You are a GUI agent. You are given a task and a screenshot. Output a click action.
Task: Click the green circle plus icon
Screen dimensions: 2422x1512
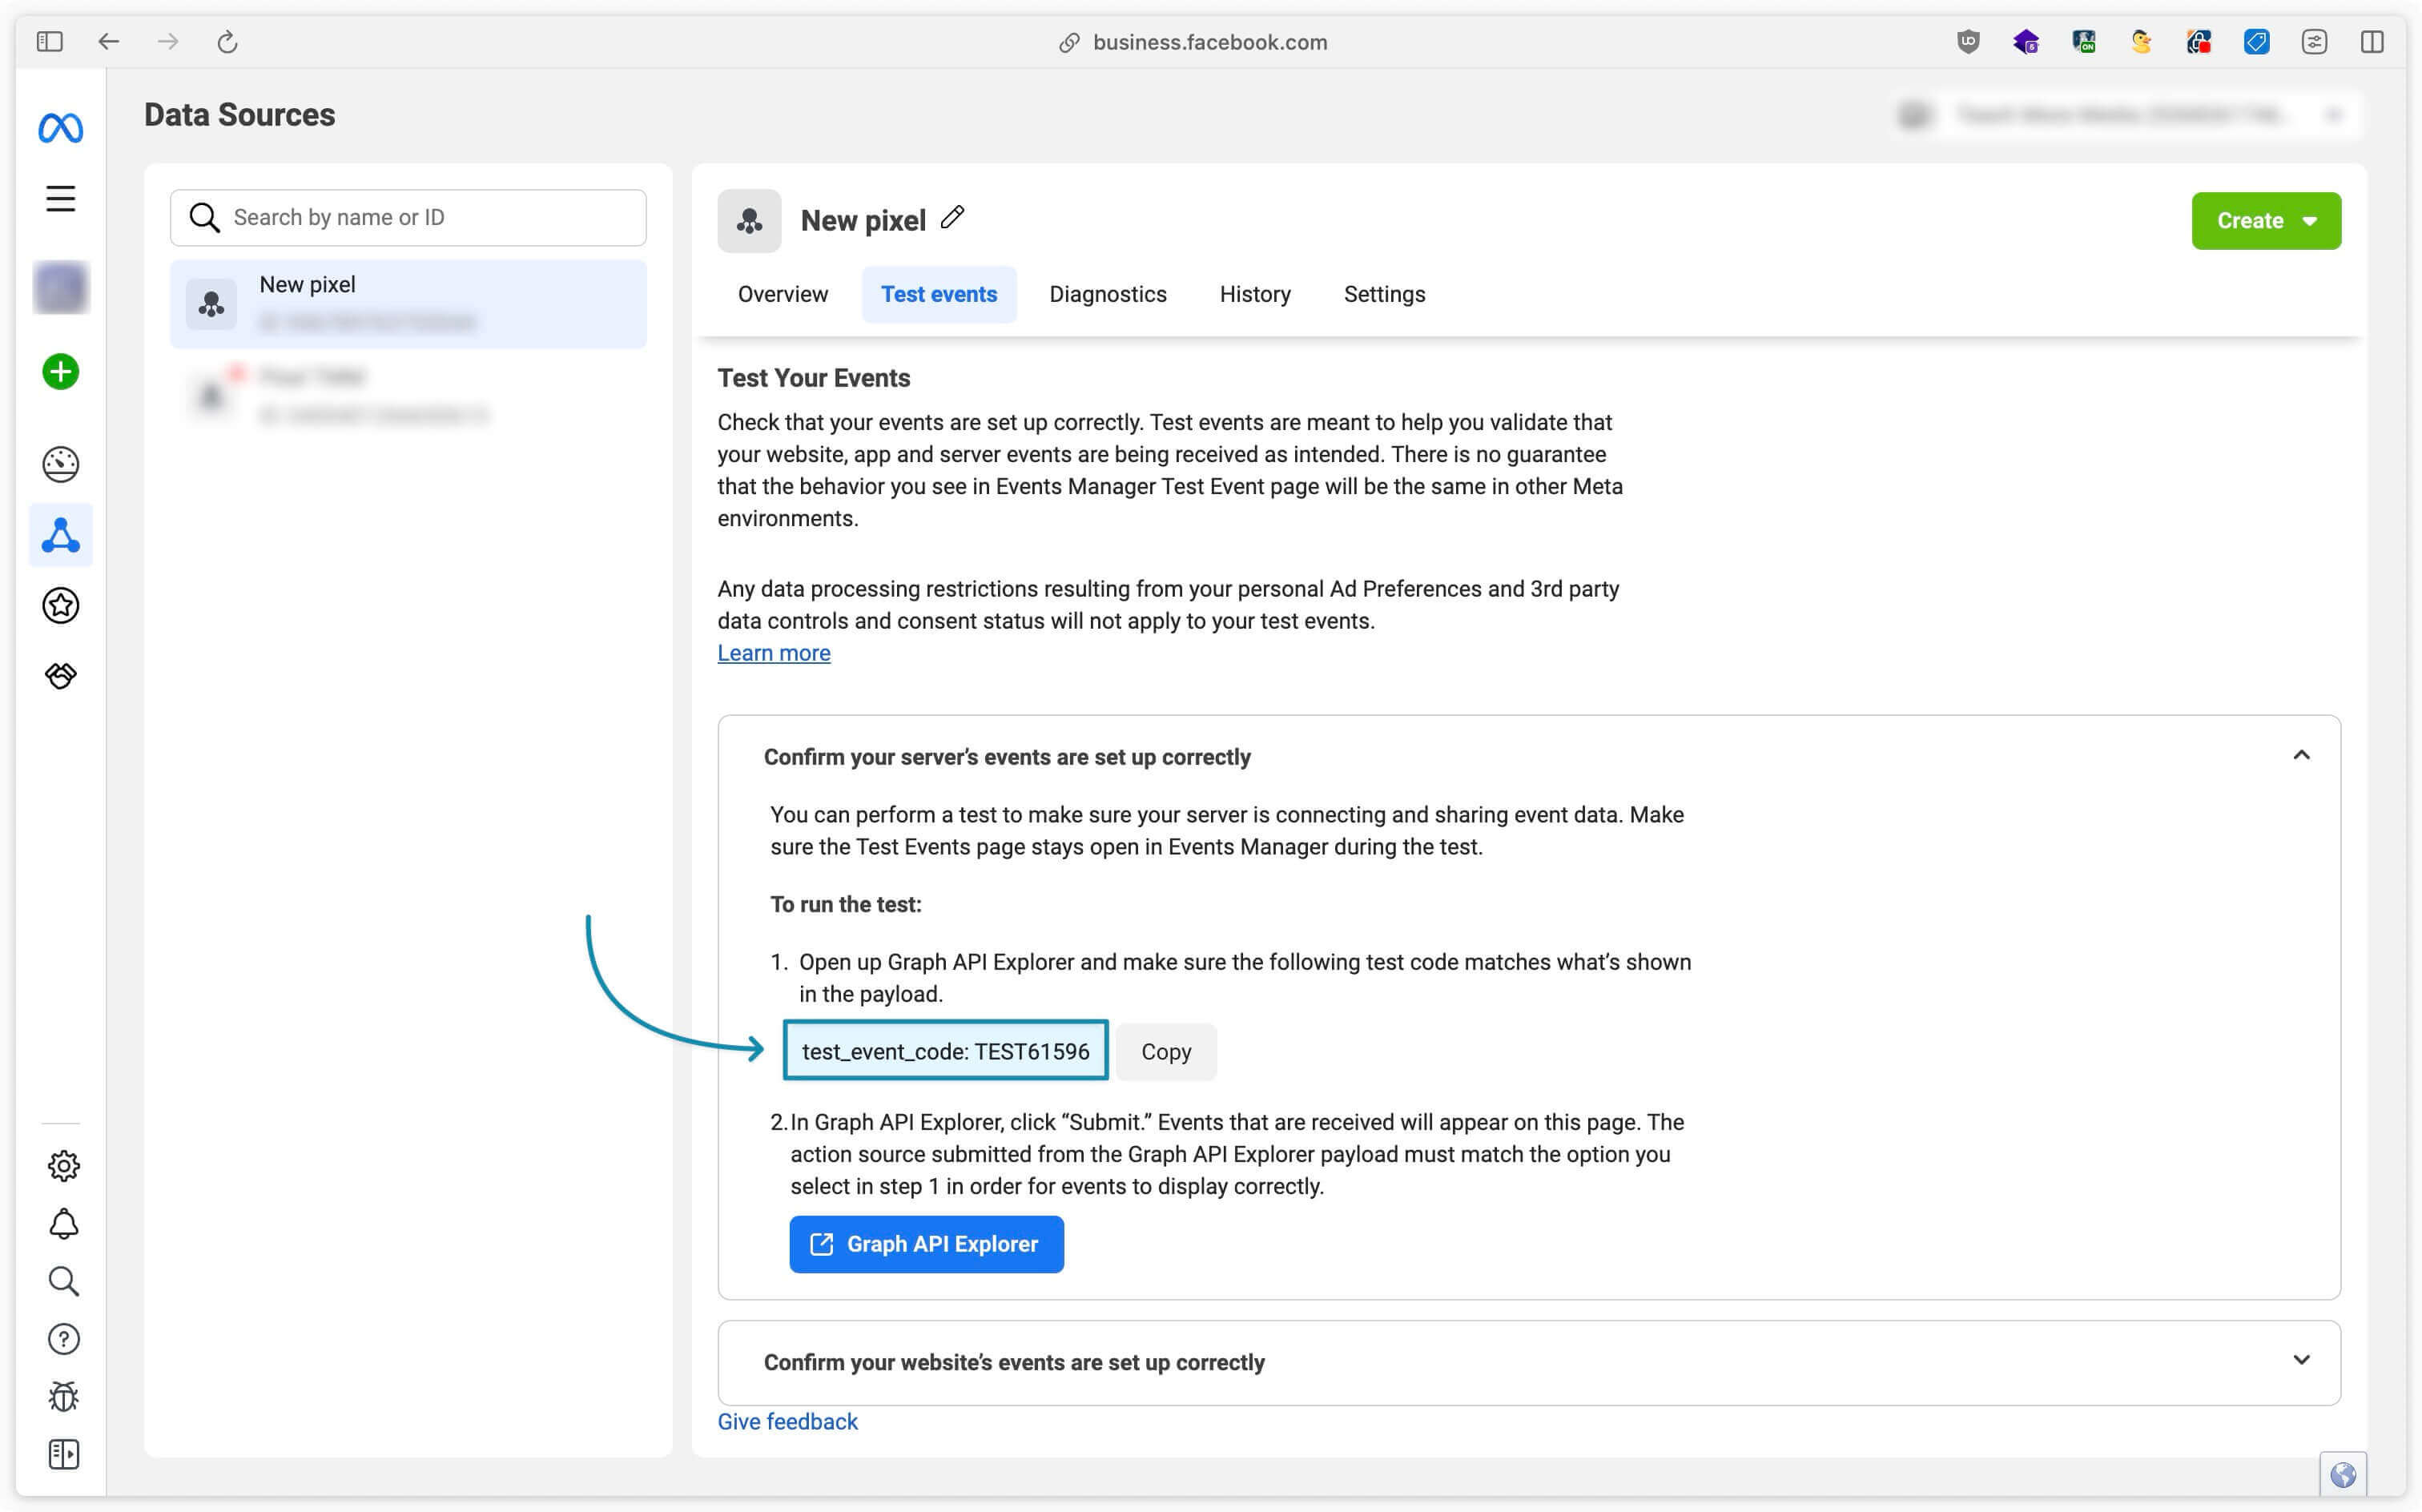(x=61, y=371)
